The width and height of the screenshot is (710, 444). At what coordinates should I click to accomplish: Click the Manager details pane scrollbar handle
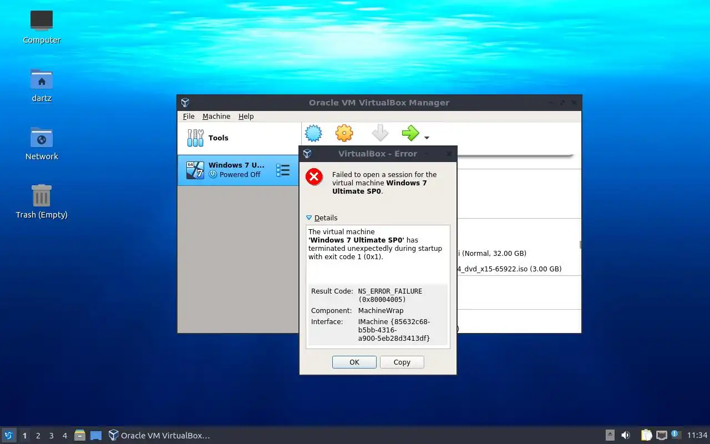pos(580,244)
